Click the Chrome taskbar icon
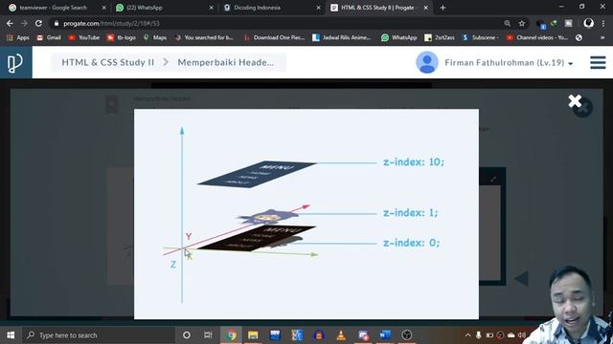The image size is (613, 344). tap(231, 335)
